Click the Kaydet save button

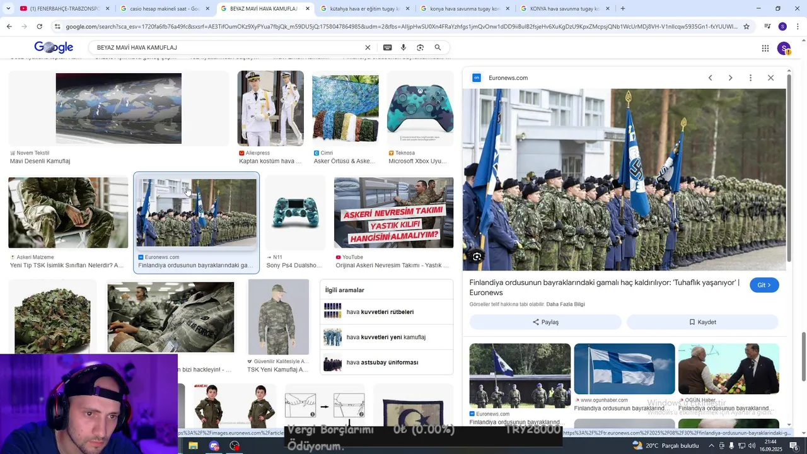pos(702,322)
